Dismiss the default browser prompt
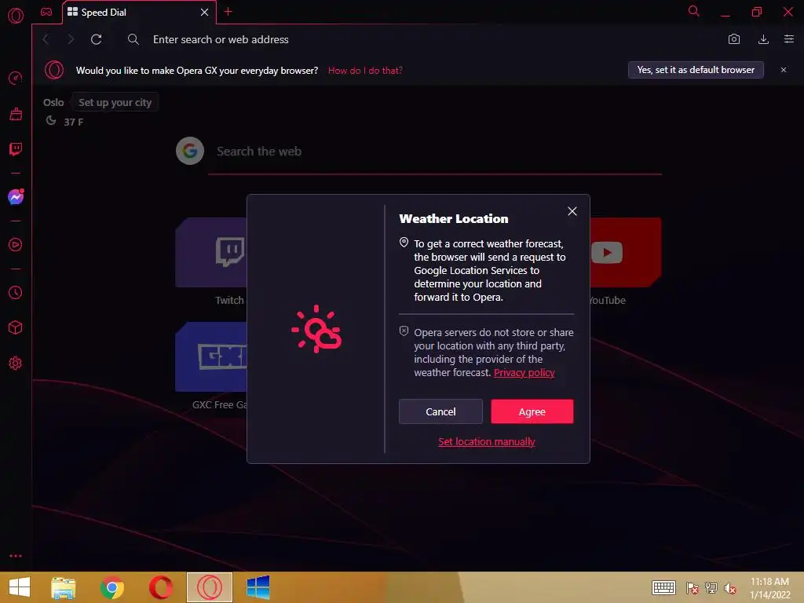This screenshot has width=804, height=603. (x=784, y=70)
